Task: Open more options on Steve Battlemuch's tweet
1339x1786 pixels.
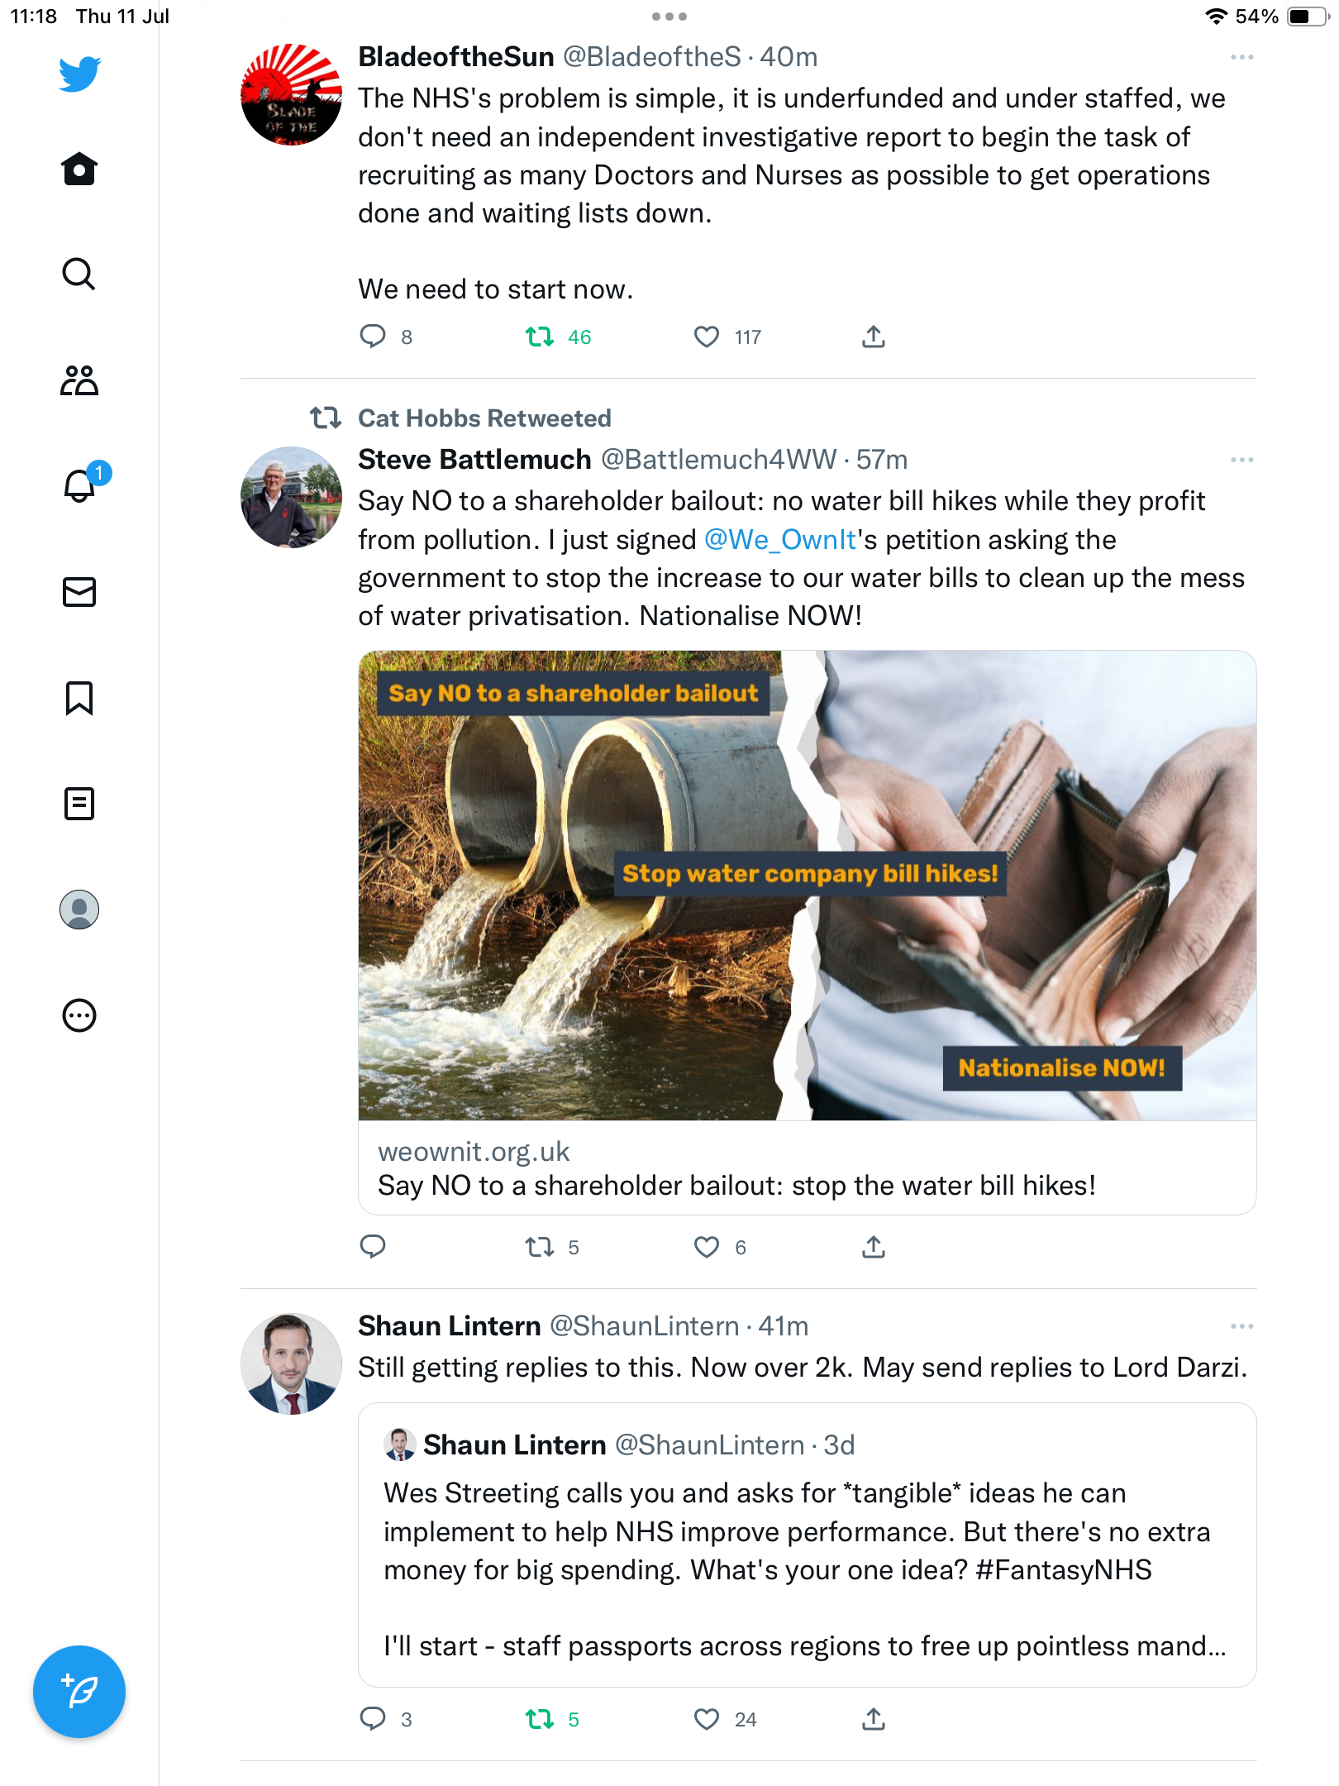Action: click(1241, 460)
